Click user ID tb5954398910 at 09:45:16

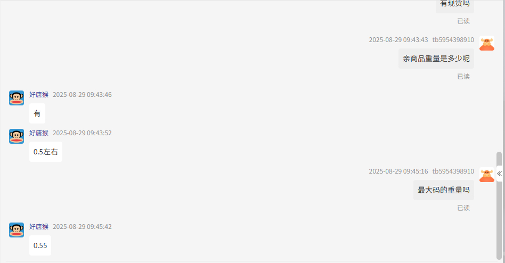(x=453, y=171)
